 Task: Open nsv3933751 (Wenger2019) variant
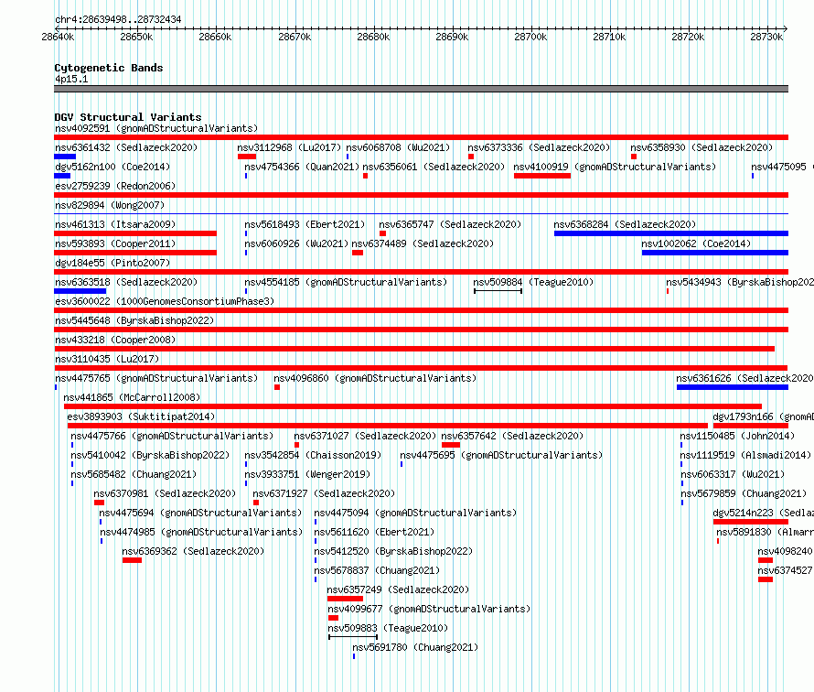(307, 474)
